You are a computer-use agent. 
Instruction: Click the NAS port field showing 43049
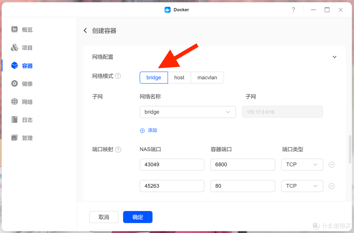tap(172, 165)
